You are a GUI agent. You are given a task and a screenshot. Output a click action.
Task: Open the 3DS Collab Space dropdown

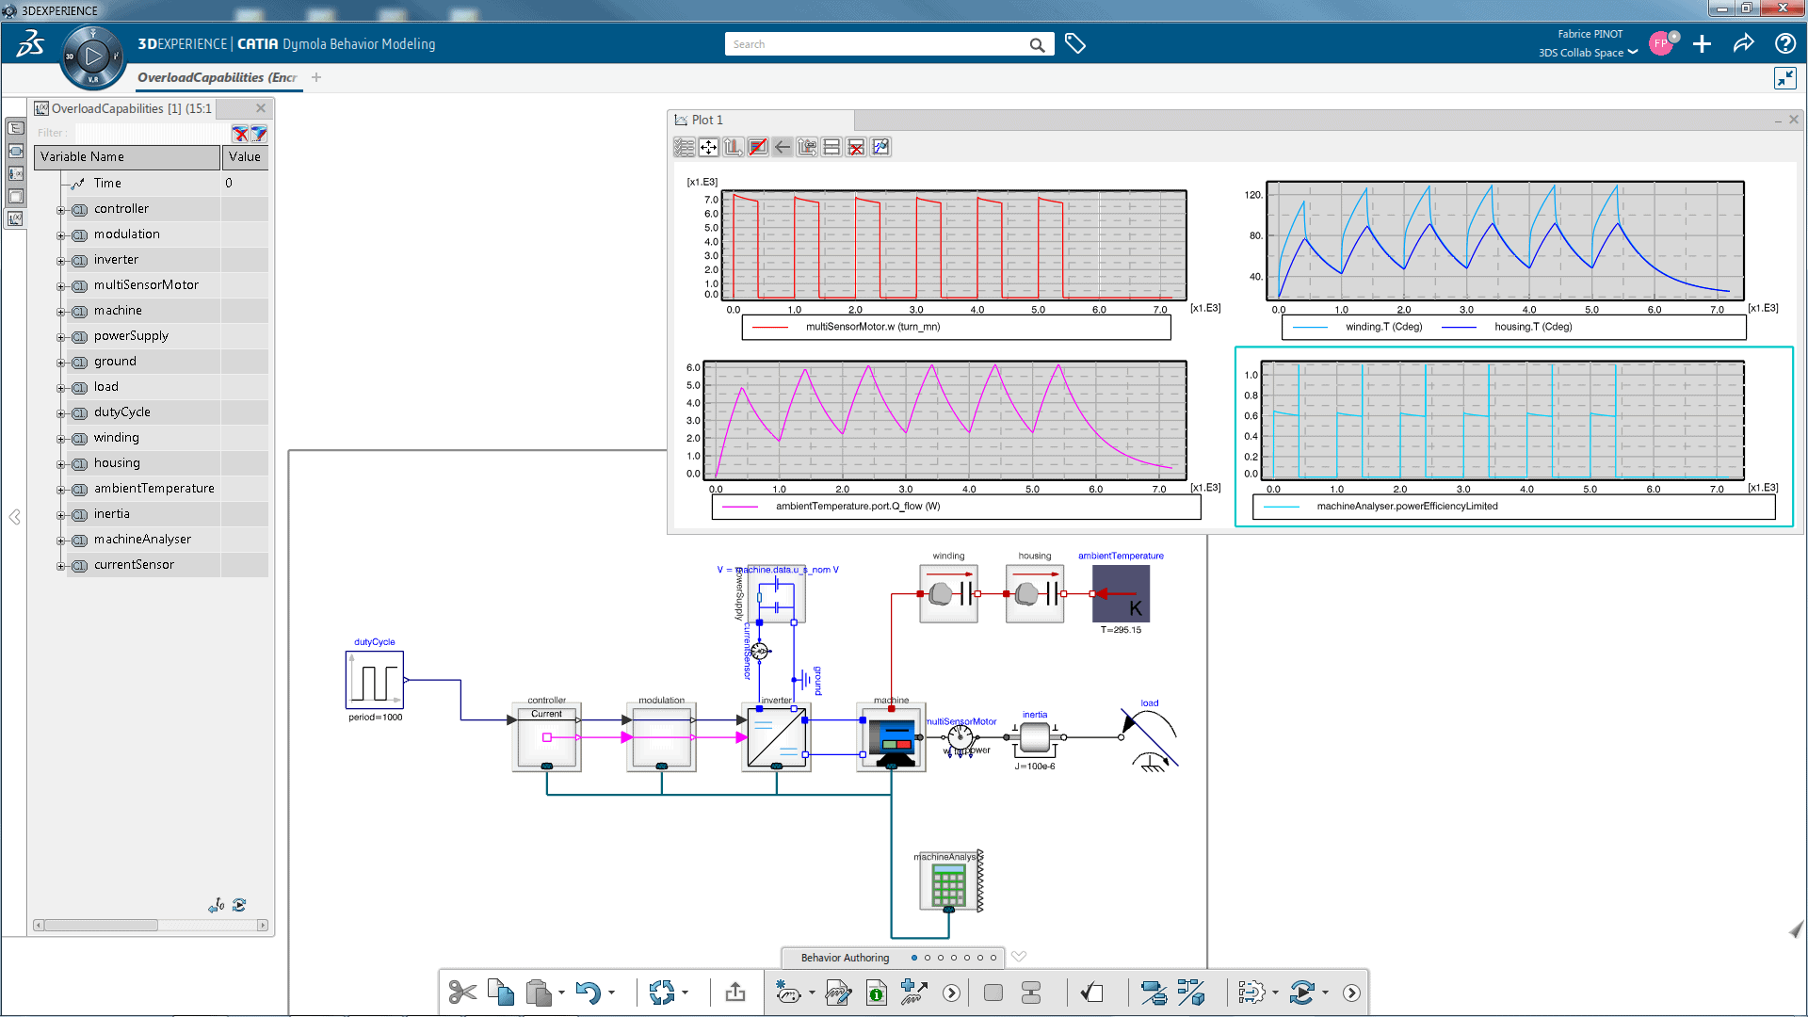pyautogui.click(x=1588, y=53)
